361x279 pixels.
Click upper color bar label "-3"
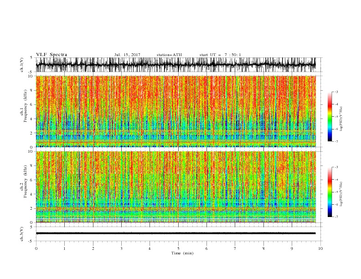[x=336, y=92]
